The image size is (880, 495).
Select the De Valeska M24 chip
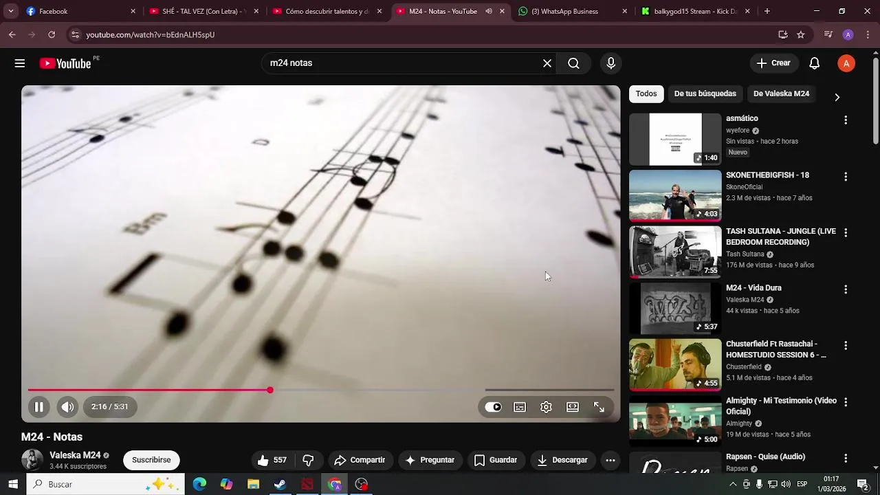[781, 93]
